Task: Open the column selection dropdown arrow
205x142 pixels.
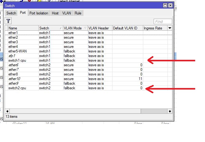Action: (x=170, y=28)
